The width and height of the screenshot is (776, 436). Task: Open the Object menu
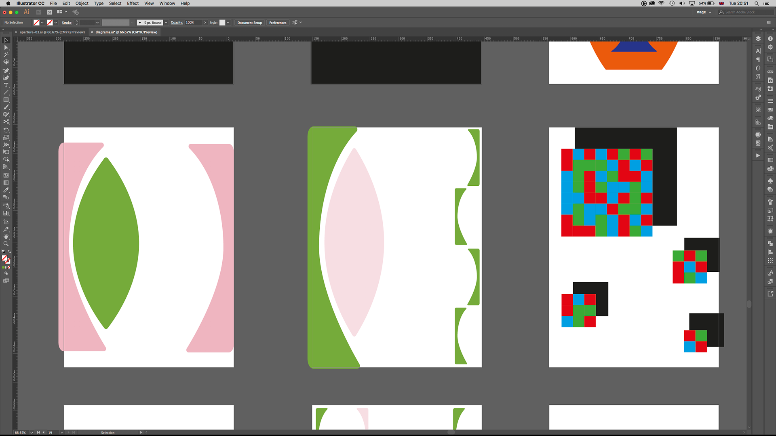coord(82,3)
